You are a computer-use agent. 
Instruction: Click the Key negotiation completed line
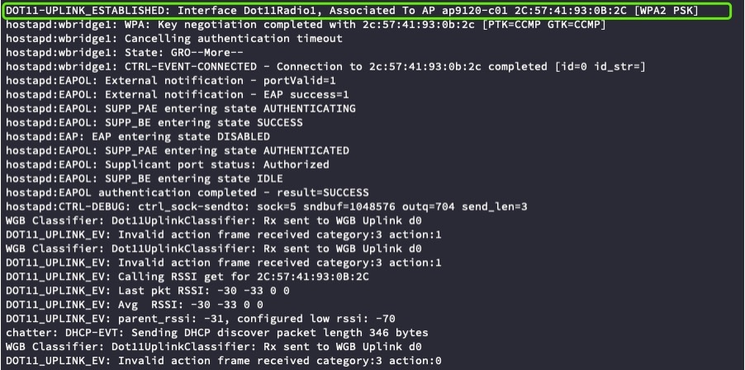(x=306, y=24)
